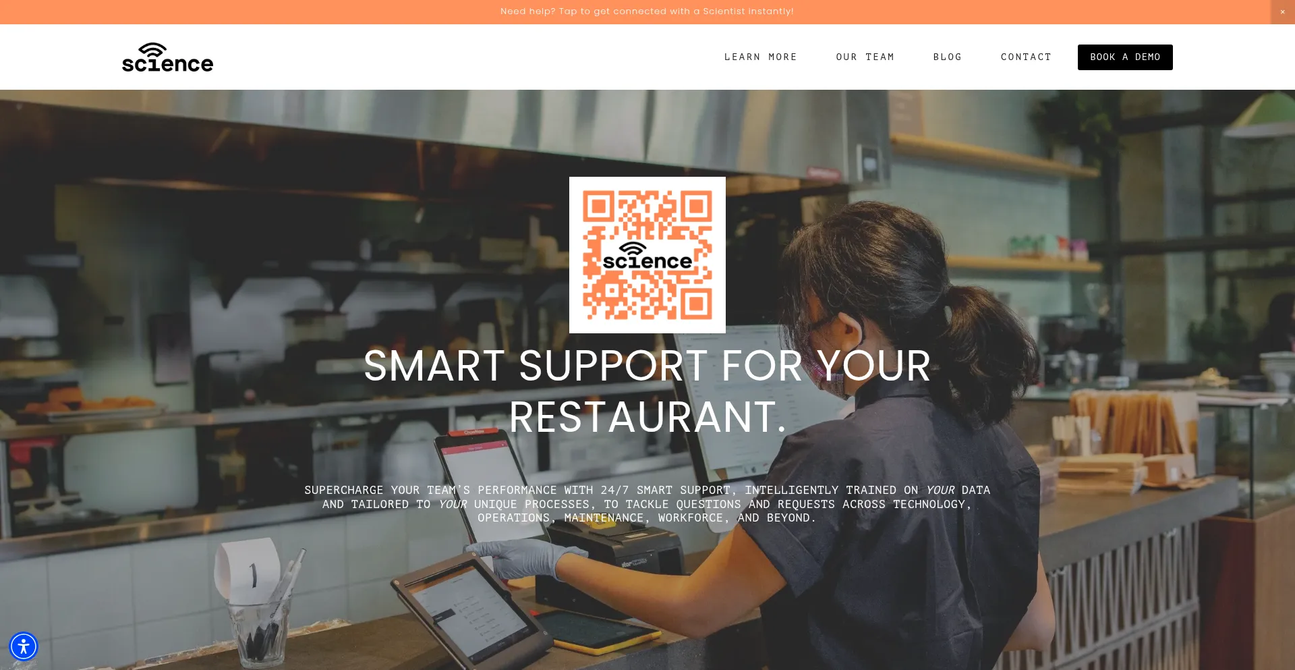Select Contact in the navigation

pyautogui.click(x=1026, y=57)
